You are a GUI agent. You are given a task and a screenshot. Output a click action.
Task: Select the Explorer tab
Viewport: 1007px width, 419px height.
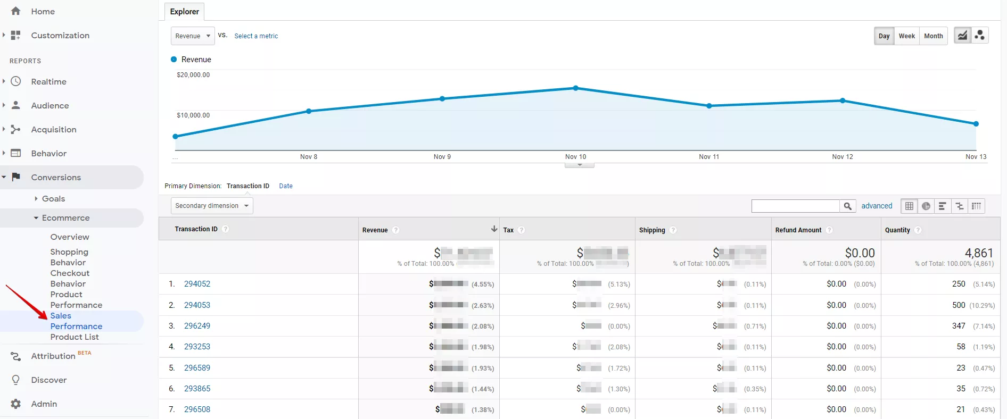(x=185, y=11)
